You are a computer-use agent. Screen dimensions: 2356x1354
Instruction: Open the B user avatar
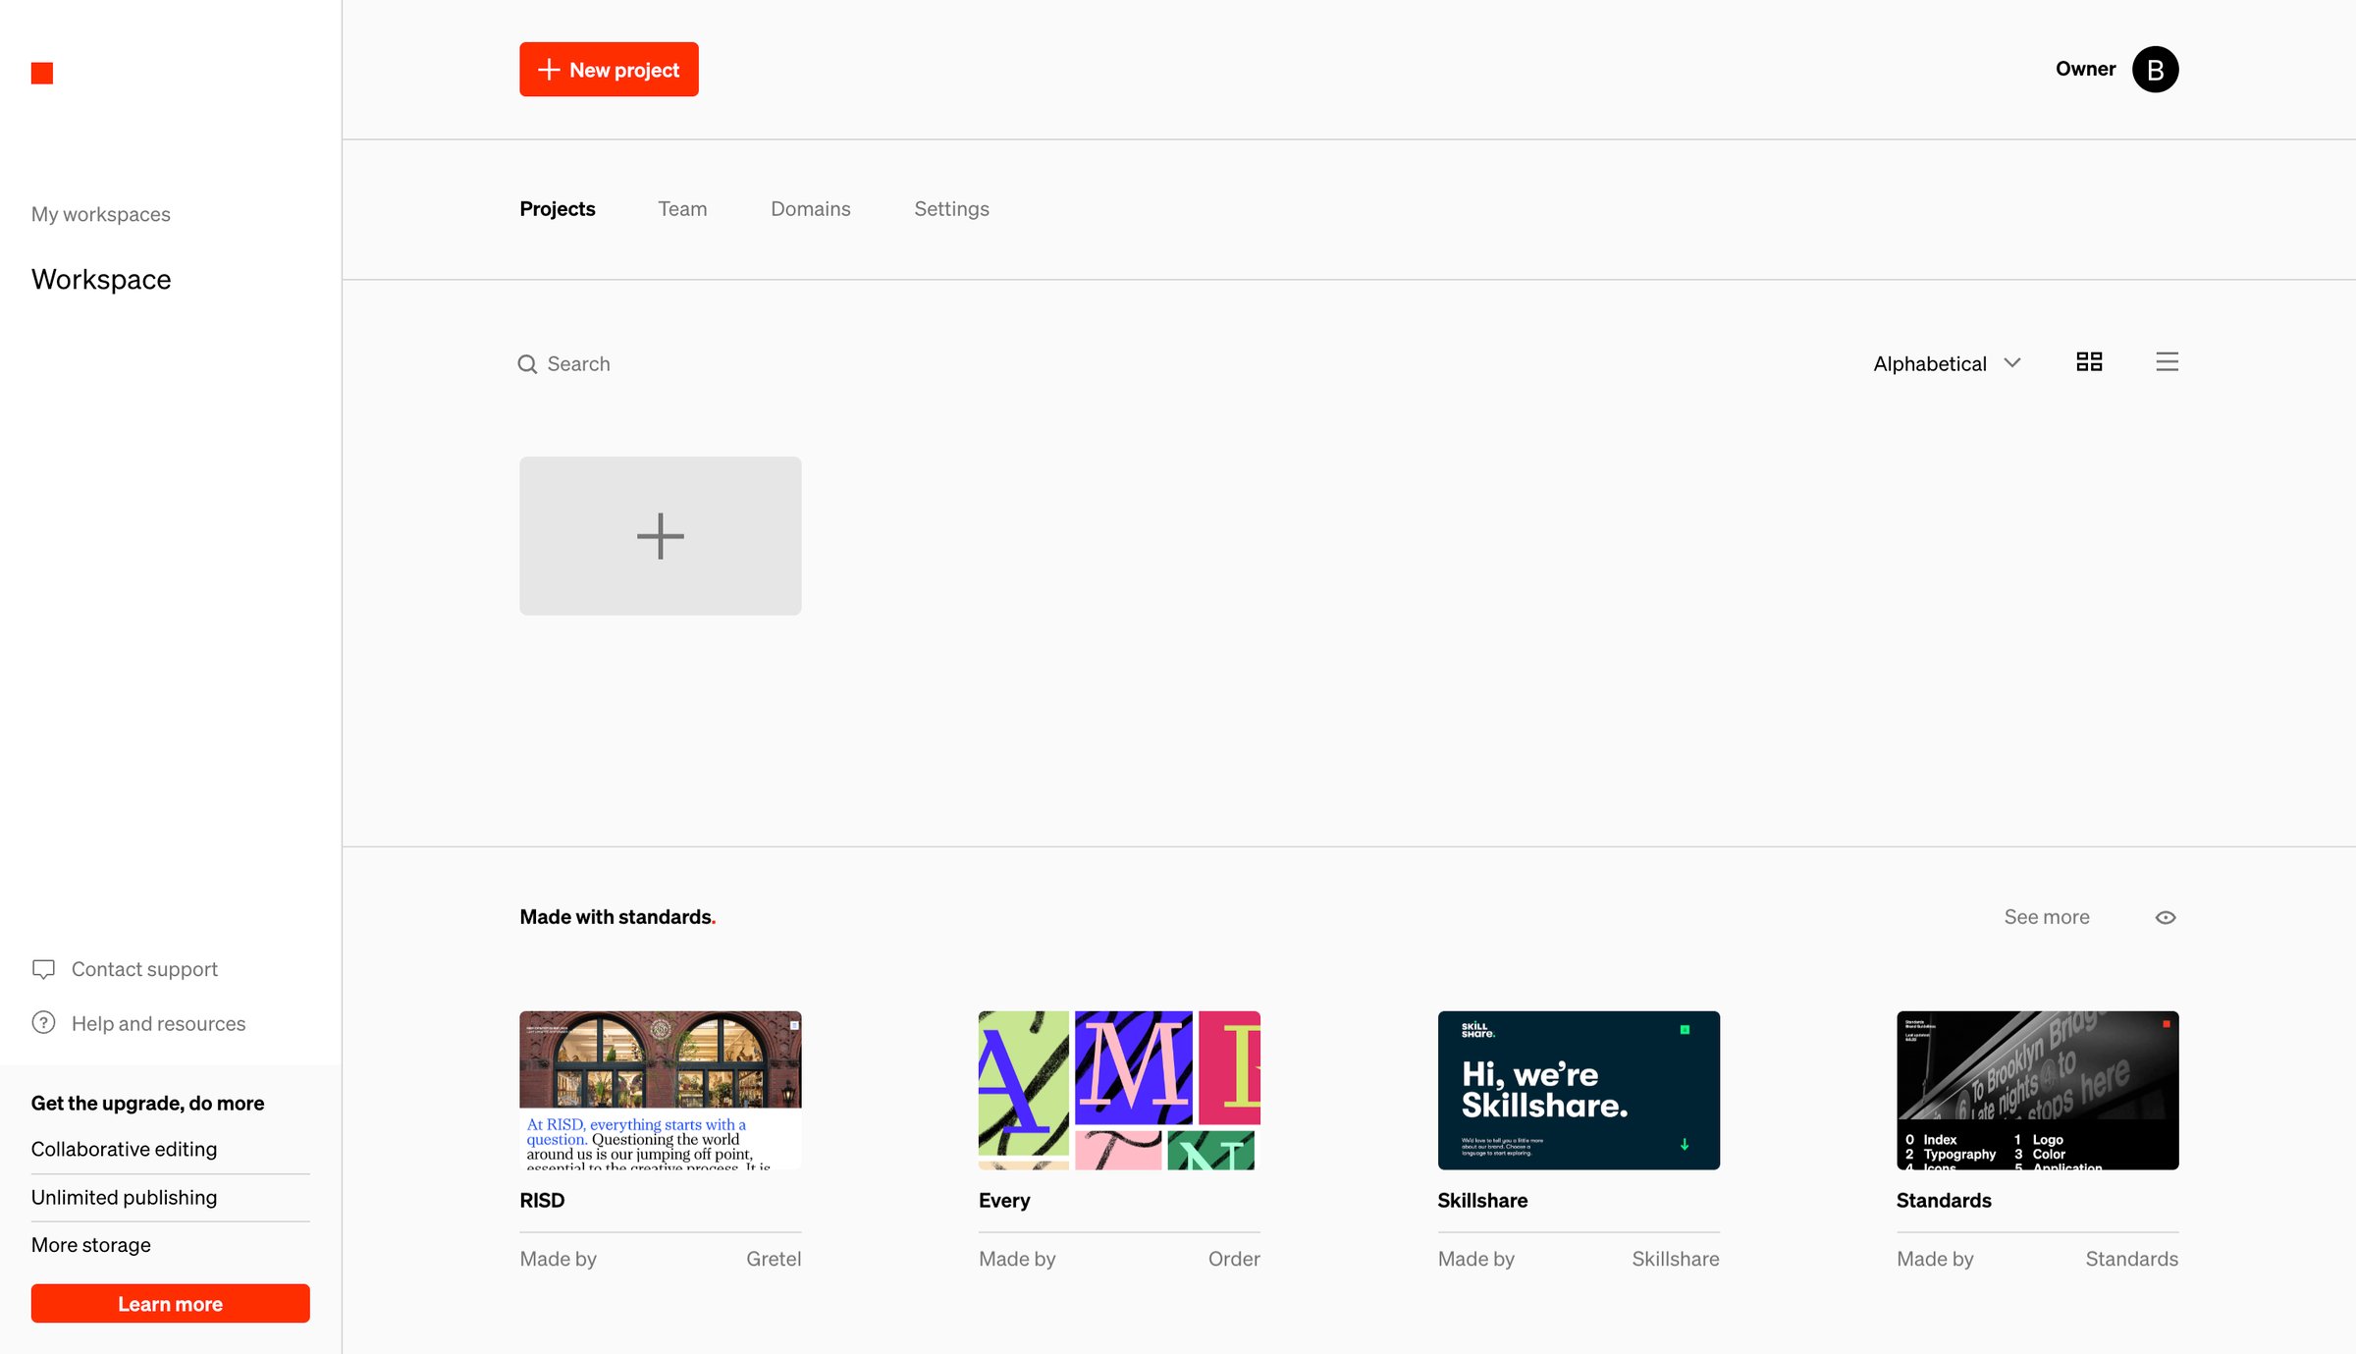click(2155, 70)
